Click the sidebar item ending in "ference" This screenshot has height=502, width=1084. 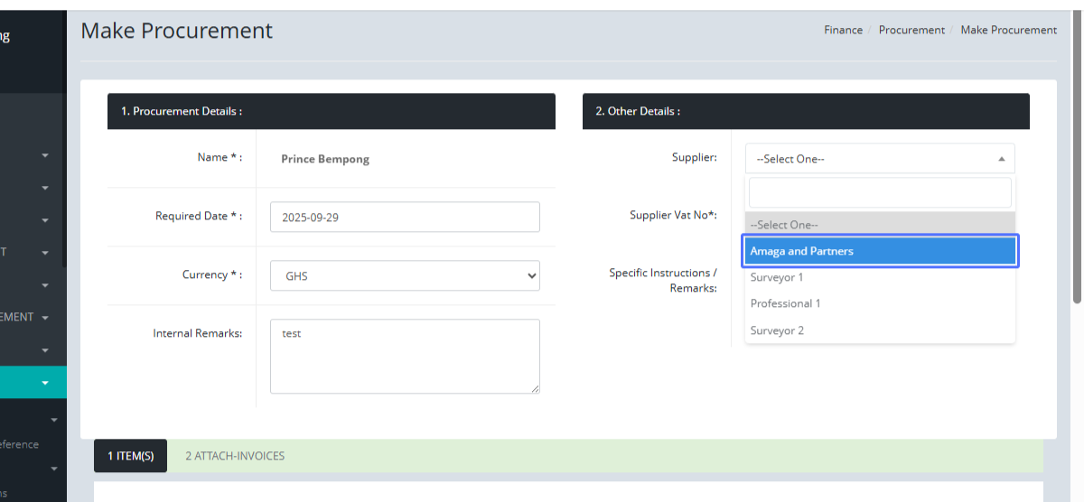click(x=18, y=444)
